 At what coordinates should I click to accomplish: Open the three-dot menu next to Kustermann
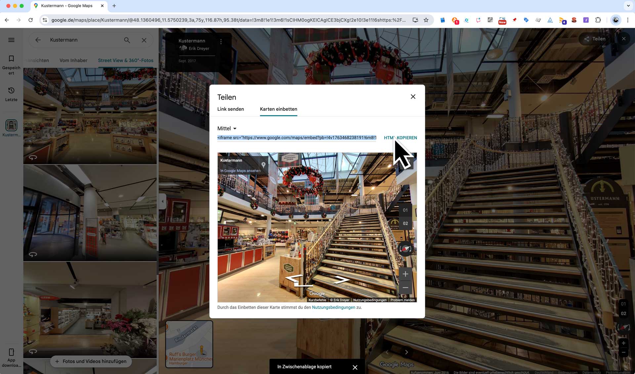pyautogui.click(x=221, y=42)
